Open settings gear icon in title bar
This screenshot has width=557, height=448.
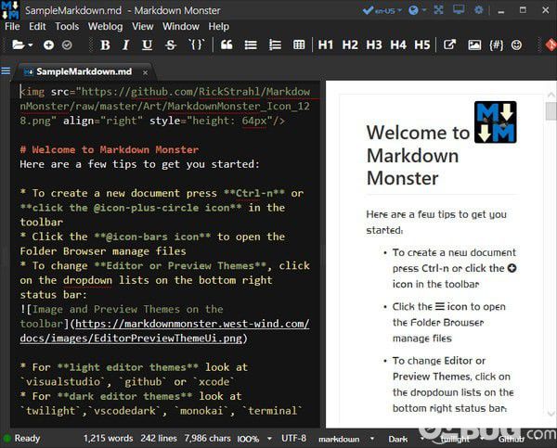[x=479, y=10]
